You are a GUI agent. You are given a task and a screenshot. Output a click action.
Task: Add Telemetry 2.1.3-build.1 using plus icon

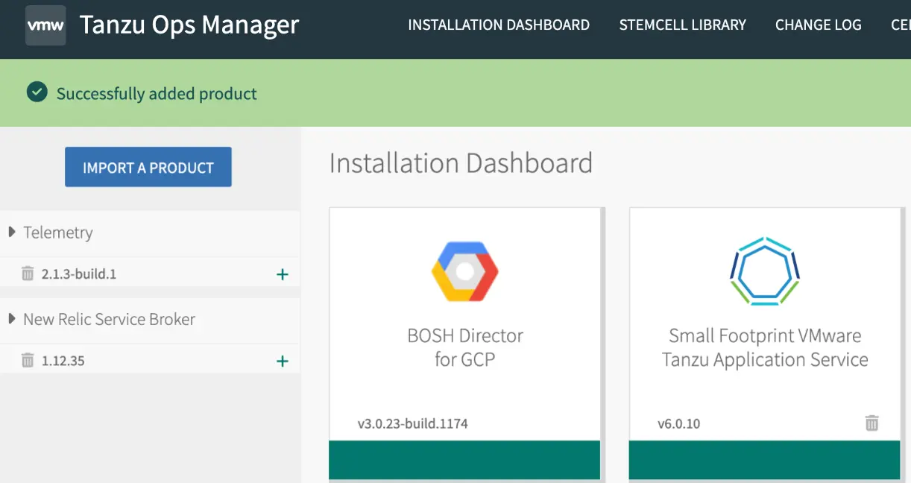(x=283, y=274)
